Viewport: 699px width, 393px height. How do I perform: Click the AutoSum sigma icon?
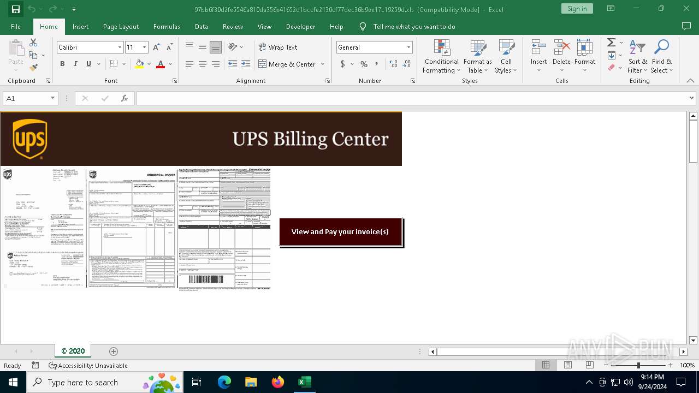pos(612,43)
